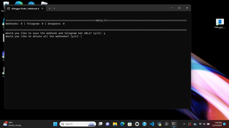229x128 pixels.
Task: Minimize the terminal window
Action: pyautogui.click(x=172, y=8)
